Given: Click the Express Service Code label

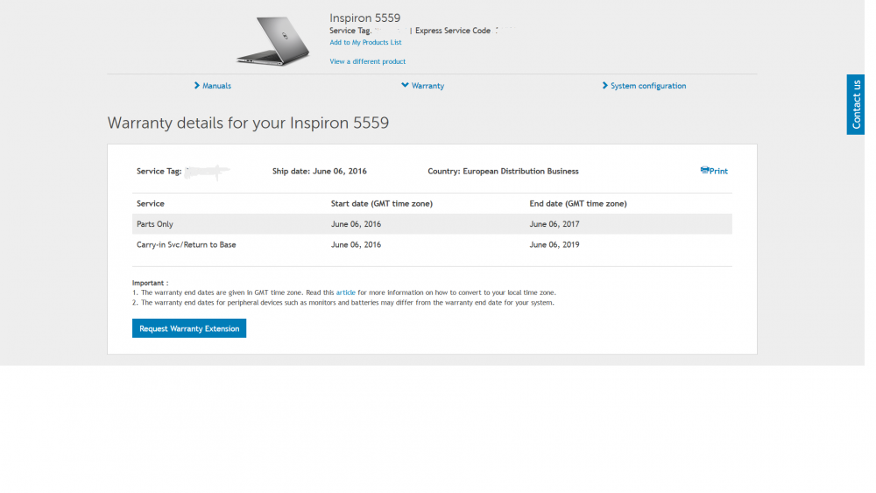Looking at the screenshot, I should [453, 31].
